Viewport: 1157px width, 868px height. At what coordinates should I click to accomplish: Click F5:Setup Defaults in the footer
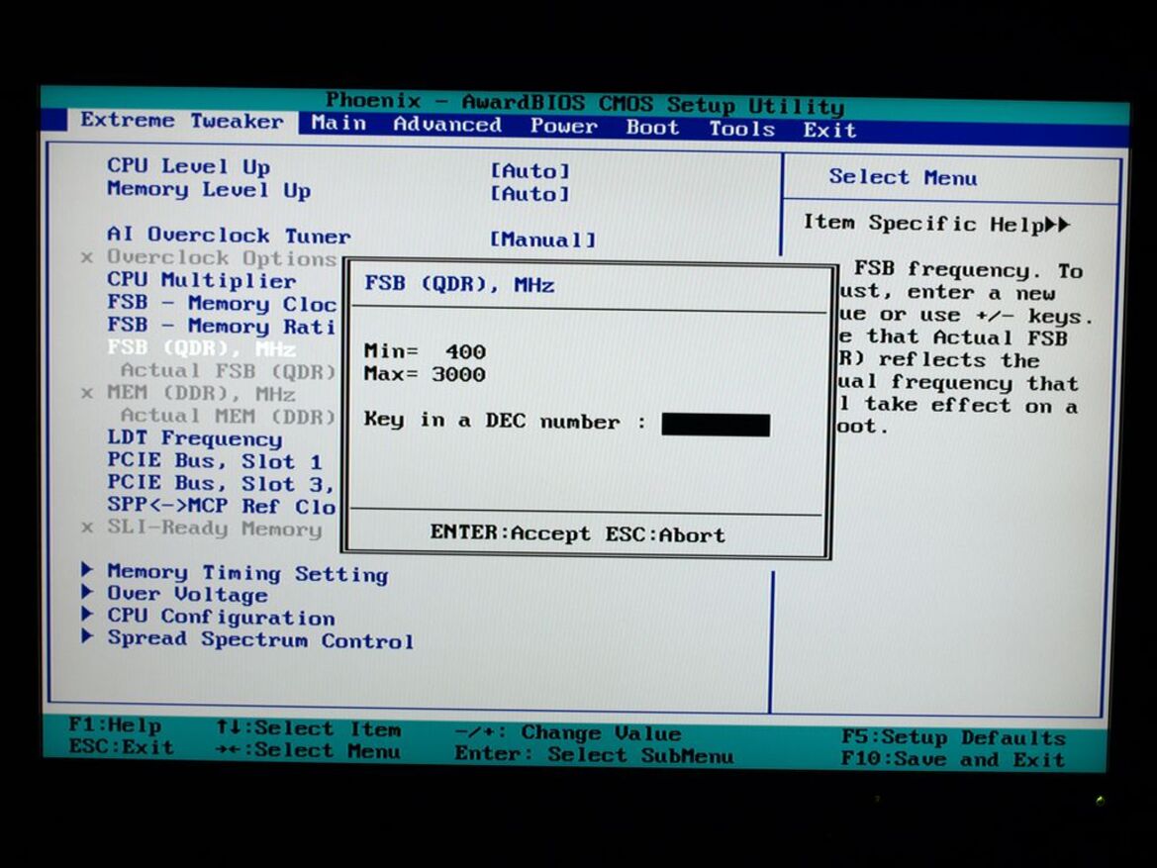(x=953, y=737)
